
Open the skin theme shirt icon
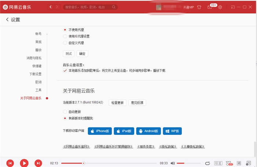199,7
